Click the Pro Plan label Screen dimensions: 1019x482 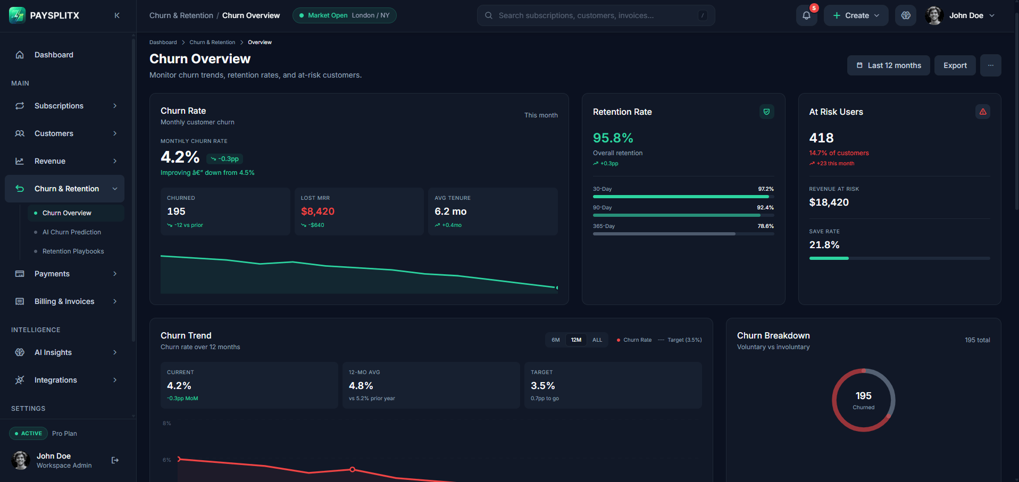pos(64,434)
